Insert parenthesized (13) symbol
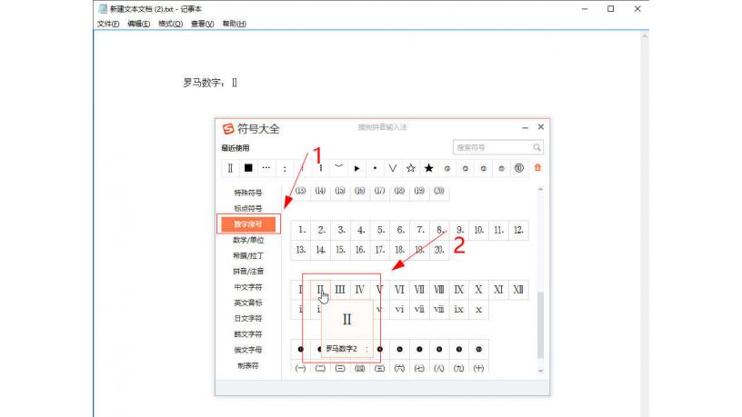The width and height of the screenshot is (742, 417). (x=300, y=191)
